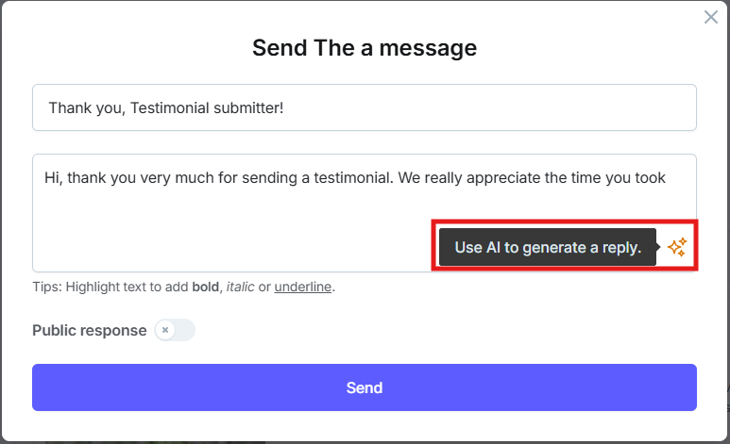Click the italic word in the formatting tips
The height and width of the screenshot is (444, 730).
tap(240, 287)
